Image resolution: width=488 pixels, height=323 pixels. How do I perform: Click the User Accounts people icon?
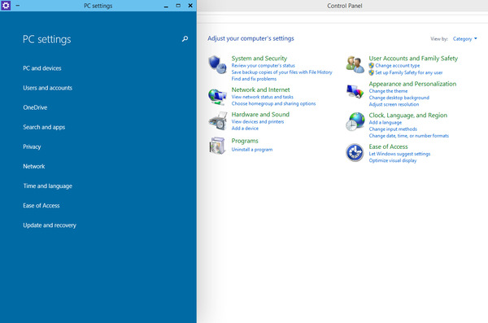355,64
